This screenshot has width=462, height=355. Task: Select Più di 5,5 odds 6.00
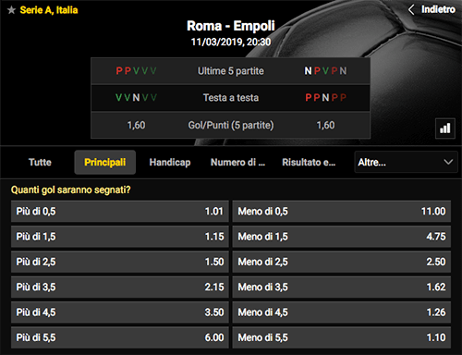pos(120,337)
